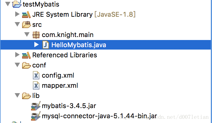Click the mapper.xml XML file icon
This screenshot has width=212, height=123.
(x=36, y=86)
